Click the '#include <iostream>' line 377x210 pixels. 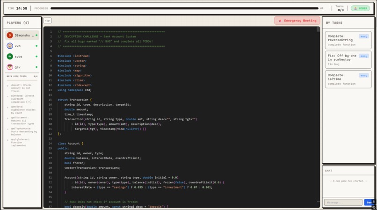coord(73,56)
